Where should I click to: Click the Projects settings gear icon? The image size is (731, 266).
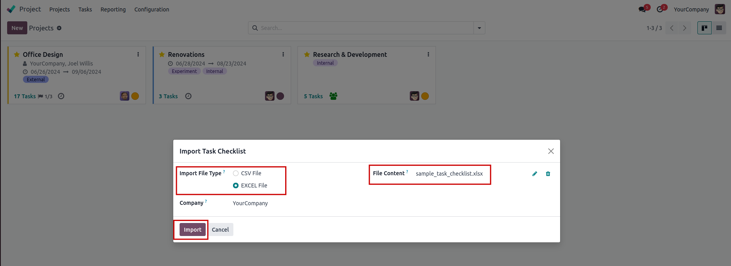coord(59,28)
